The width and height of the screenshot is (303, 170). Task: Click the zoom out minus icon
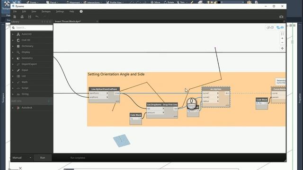[282, 42]
